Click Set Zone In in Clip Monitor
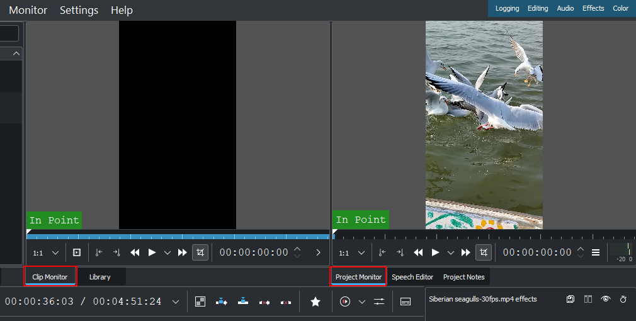Viewport: 636px width, 321px height. tap(98, 252)
